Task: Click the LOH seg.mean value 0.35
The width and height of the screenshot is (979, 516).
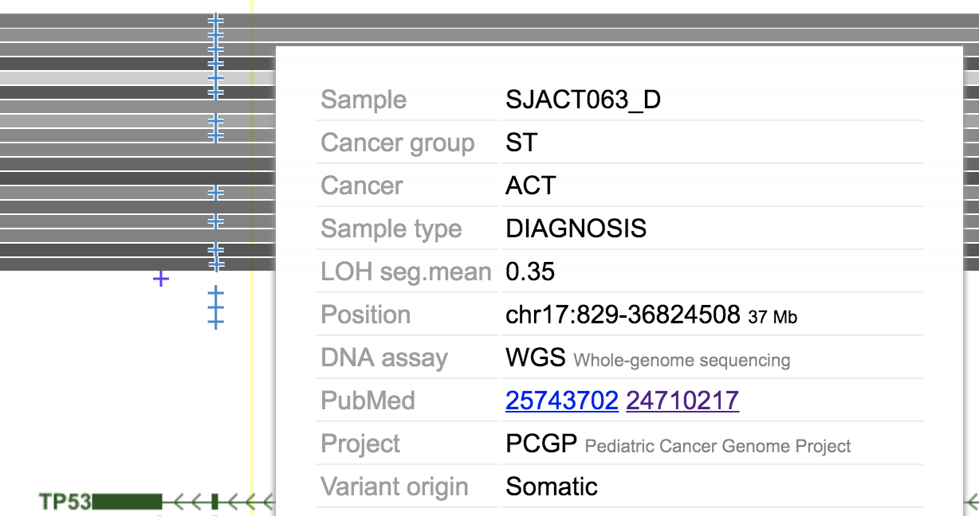Action: 530,272
